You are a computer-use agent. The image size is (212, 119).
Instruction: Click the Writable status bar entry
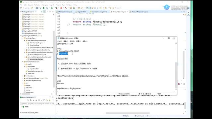[x=126, y=116]
